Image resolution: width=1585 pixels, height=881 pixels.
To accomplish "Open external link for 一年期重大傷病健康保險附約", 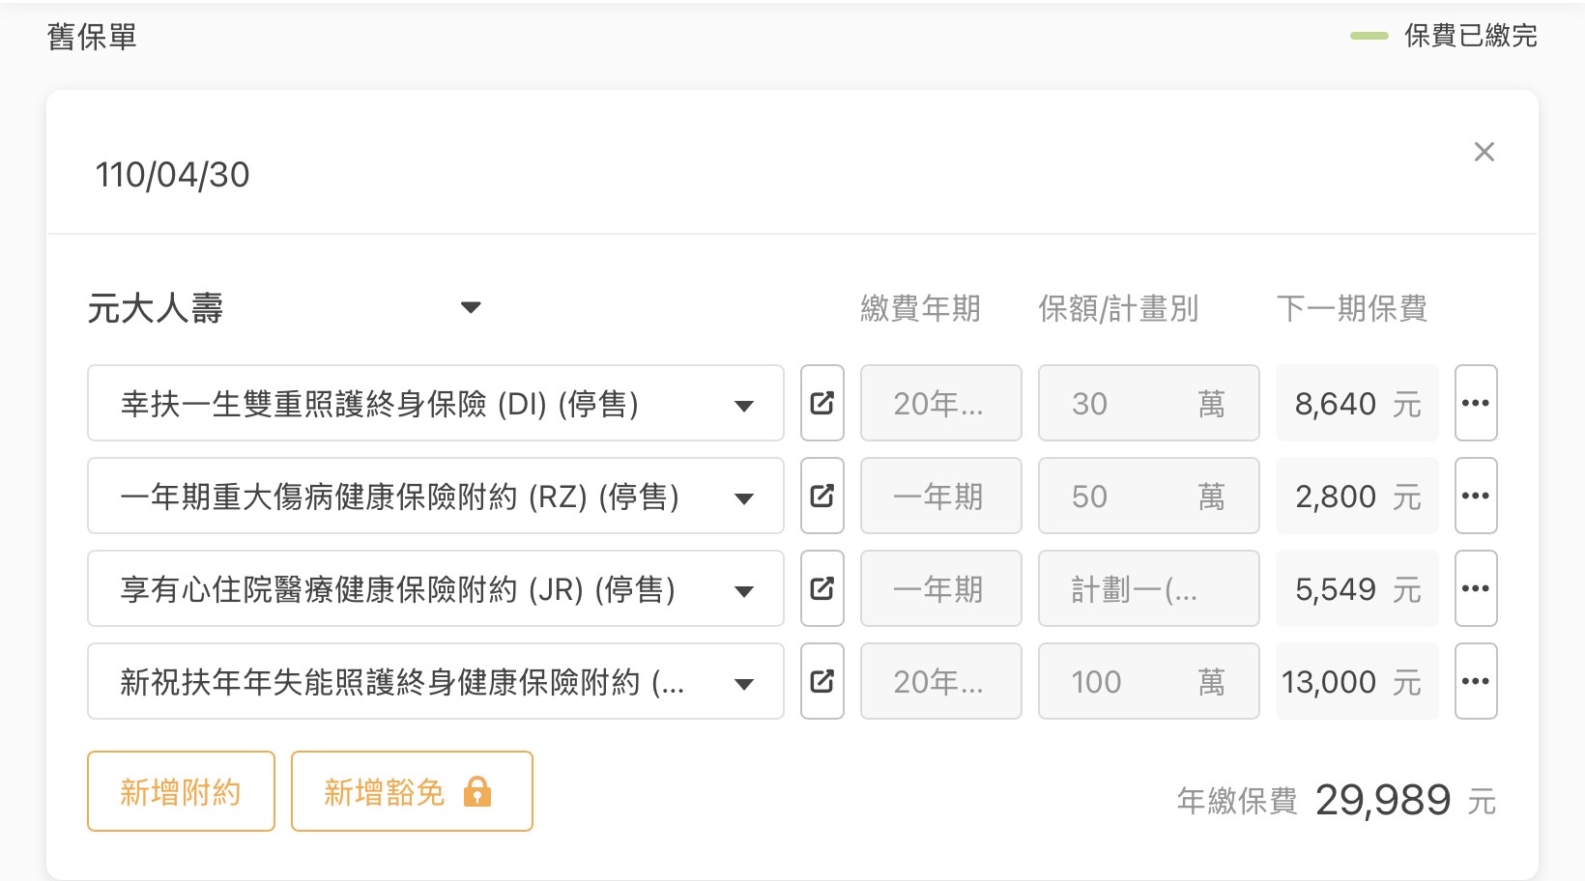I will coord(821,496).
